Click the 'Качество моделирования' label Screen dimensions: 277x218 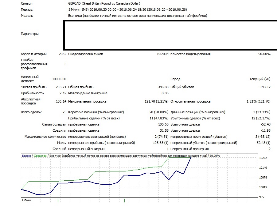coord(190,54)
